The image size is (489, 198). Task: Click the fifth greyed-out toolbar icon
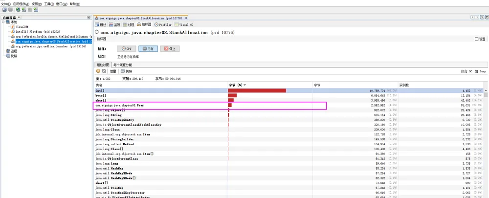pyautogui.click(x=30, y=10)
